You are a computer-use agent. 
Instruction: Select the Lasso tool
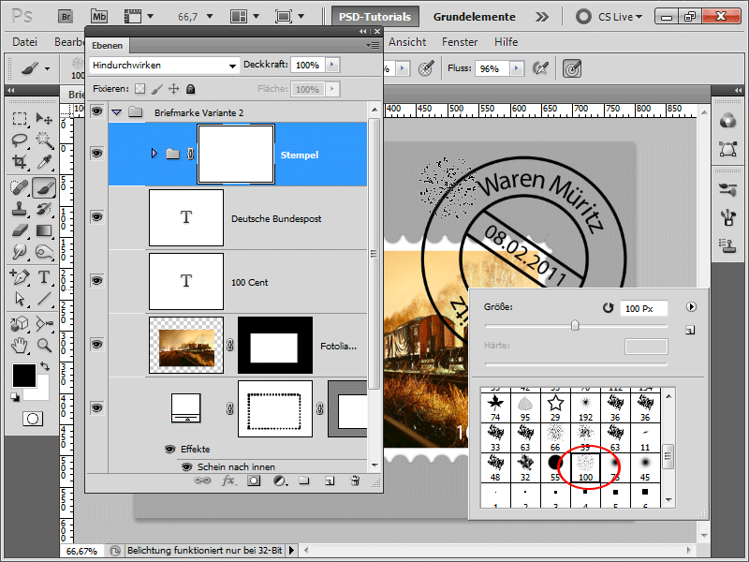click(x=20, y=140)
